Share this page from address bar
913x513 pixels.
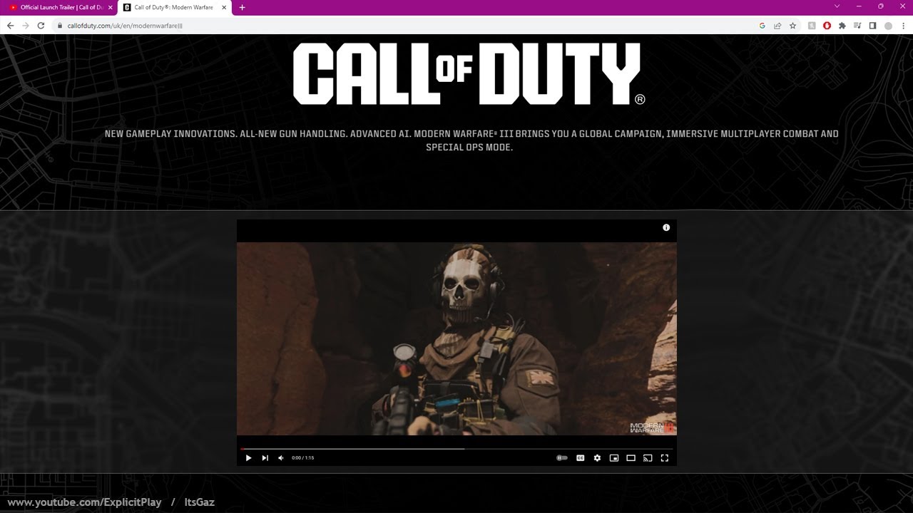(777, 26)
